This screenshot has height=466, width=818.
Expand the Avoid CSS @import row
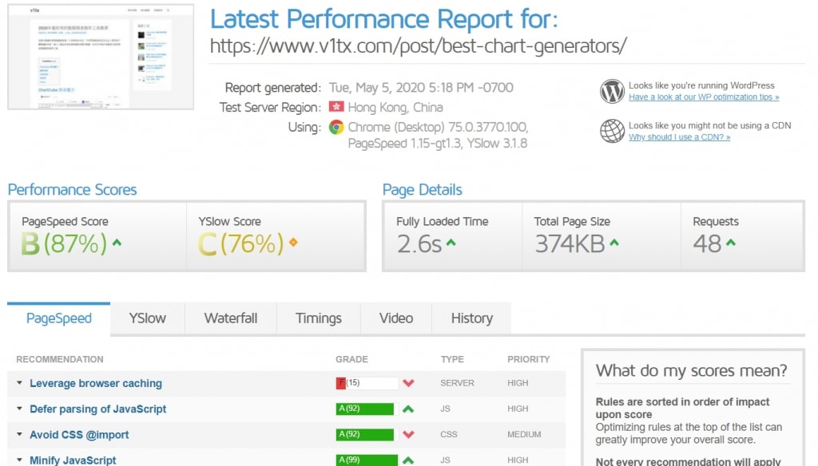(x=19, y=434)
